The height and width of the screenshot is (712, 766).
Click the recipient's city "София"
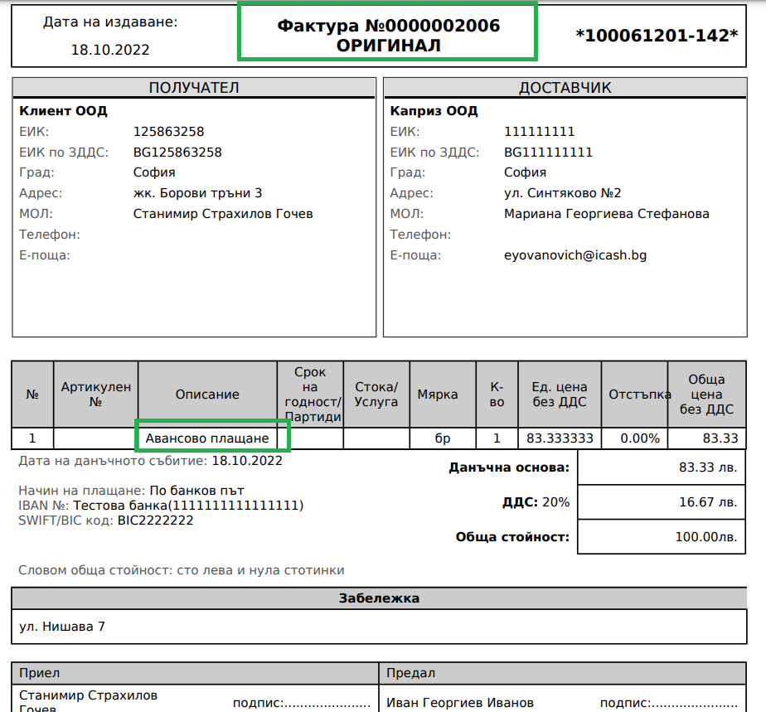pos(154,172)
